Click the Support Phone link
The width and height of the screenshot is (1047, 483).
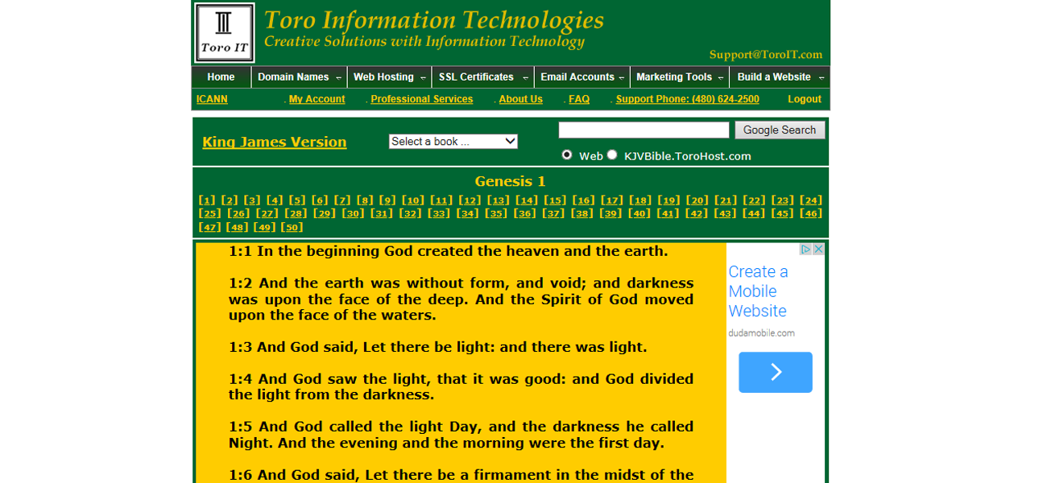click(x=687, y=99)
